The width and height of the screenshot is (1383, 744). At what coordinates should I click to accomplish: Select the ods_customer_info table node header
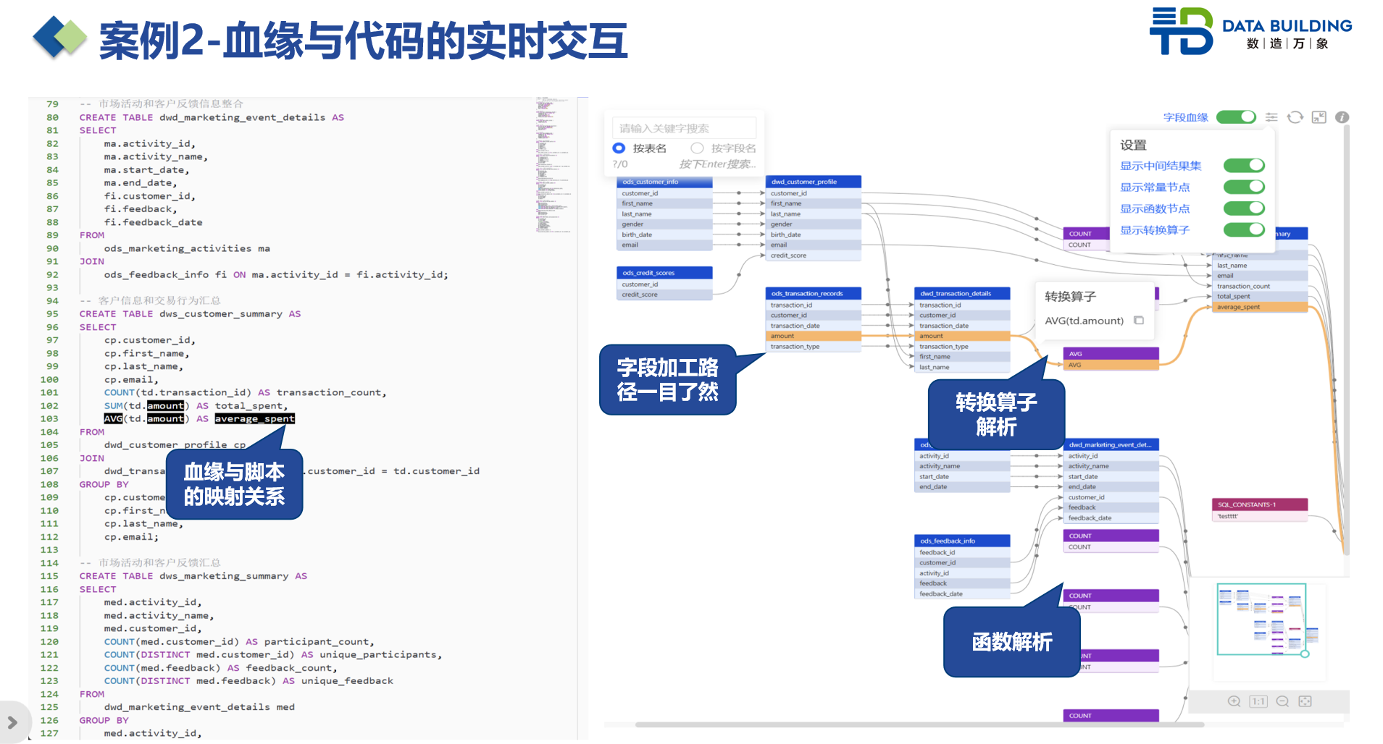(x=665, y=182)
